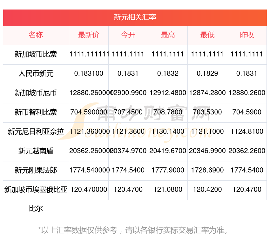Image resolution: width=270 pixels, height=240 pixels.
Task: Select the 新元越南盾 row name
Action: click(x=36, y=151)
